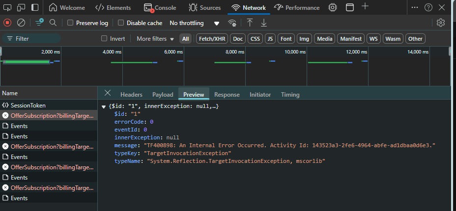Screen dimensions: 456x211
Task: Switch to the Headers tab
Action: pos(132,95)
